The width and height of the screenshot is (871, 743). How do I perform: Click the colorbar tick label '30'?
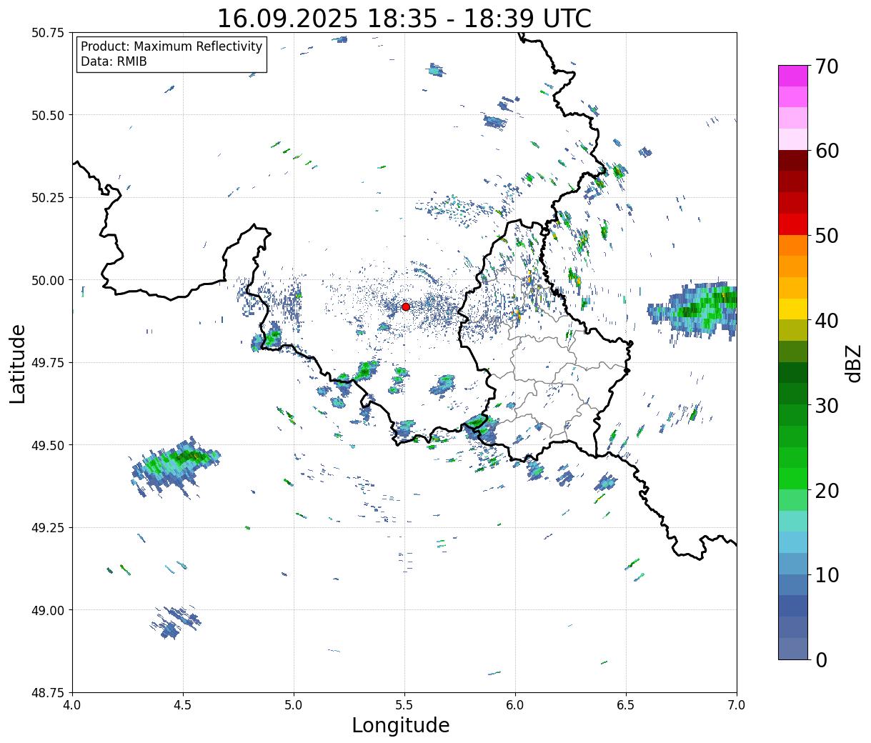click(826, 405)
